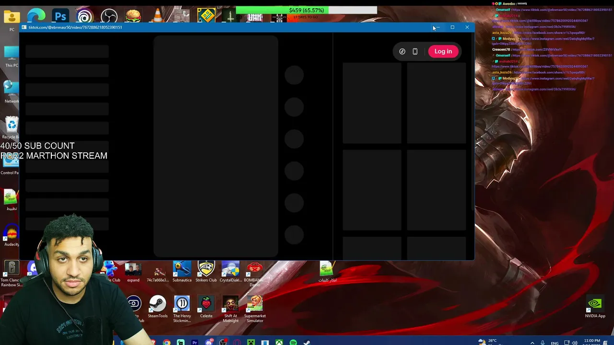Open the 74c7a668e3 file on the desktop

[x=157, y=272]
